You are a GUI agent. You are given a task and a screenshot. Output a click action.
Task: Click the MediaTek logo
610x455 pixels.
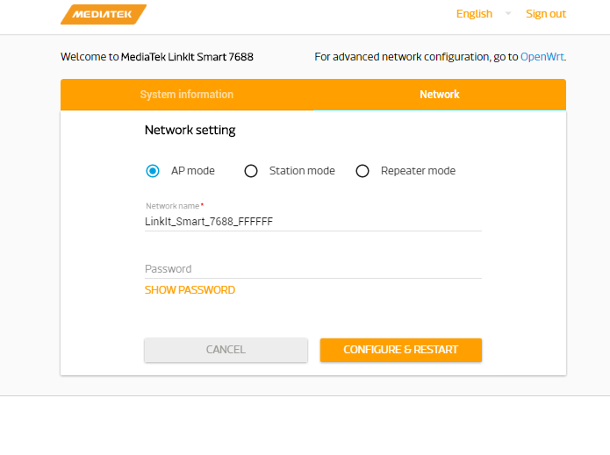(104, 14)
